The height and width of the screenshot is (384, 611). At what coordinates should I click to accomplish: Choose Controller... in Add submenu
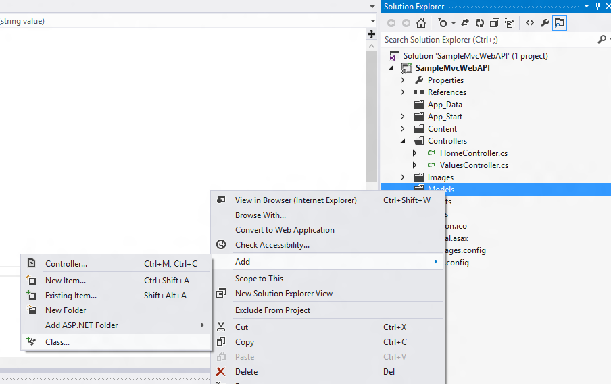(x=116, y=264)
